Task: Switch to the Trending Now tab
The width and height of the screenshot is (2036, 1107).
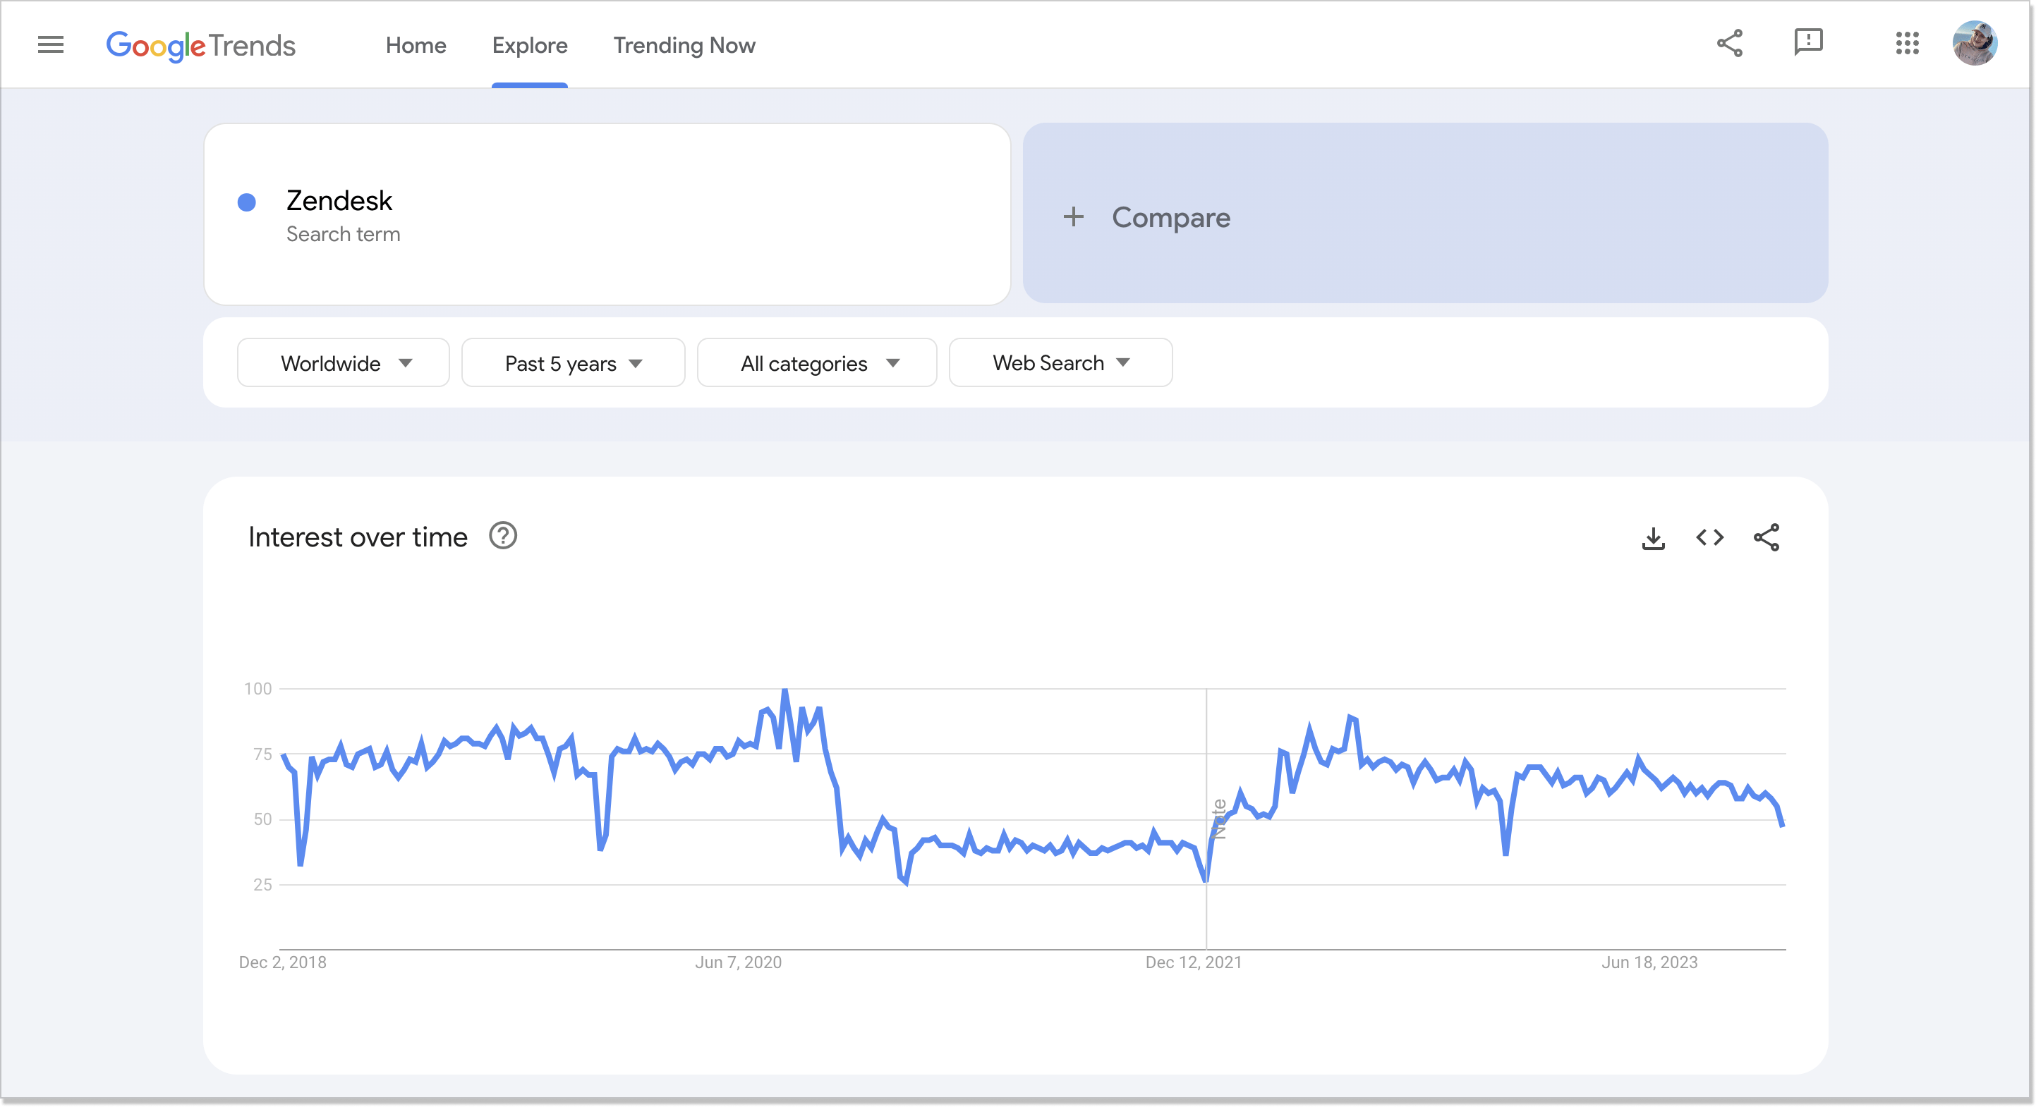Action: (684, 45)
